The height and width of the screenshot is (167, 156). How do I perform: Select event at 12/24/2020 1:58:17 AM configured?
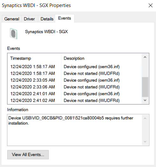74,67
